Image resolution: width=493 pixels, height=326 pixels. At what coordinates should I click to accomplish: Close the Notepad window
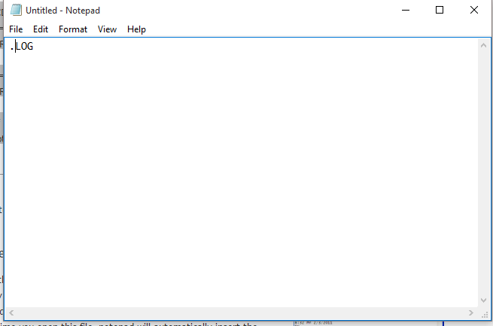coord(474,10)
